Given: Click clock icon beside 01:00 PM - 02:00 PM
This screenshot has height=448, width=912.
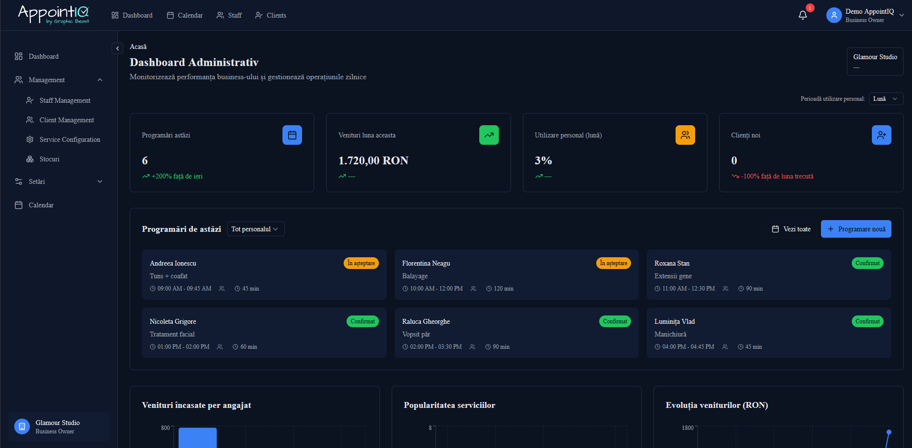Looking at the screenshot, I should click(153, 347).
